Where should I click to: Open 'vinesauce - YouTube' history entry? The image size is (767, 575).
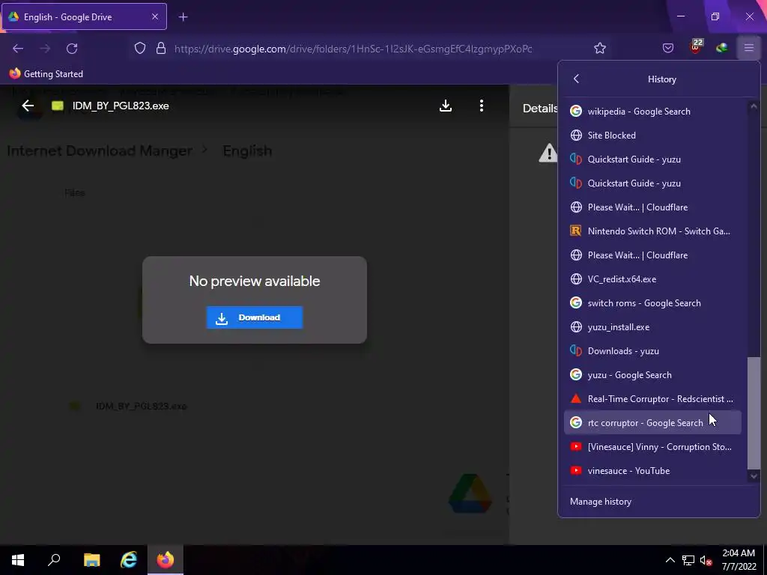tap(652, 470)
